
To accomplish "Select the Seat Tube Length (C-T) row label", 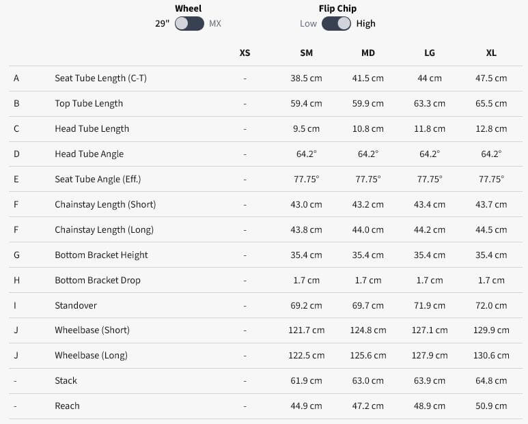I will [x=100, y=79].
